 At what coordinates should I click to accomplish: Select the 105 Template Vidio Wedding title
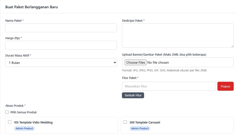pyautogui.click(x=33, y=122)
